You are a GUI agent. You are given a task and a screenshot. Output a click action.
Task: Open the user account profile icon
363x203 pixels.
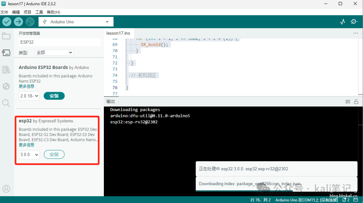(6, 189)
